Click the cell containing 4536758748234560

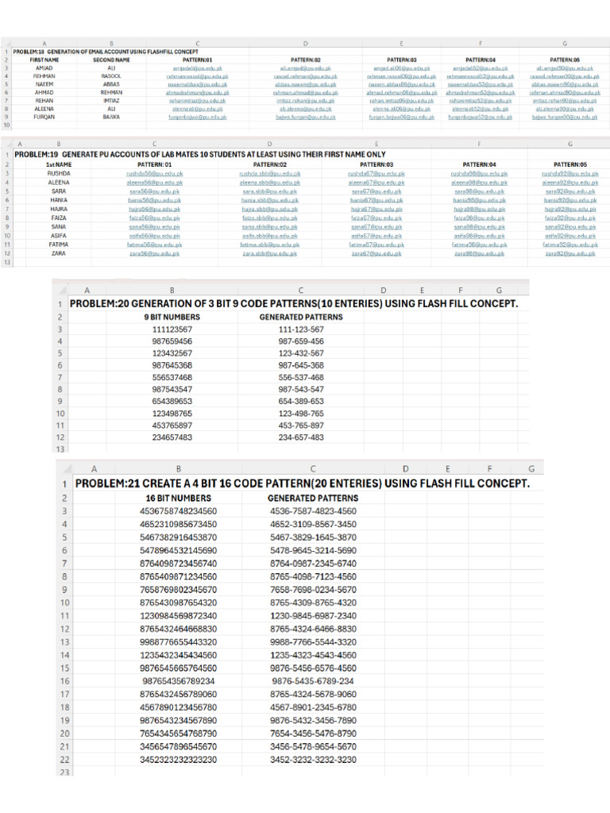click(x=179, y=511)
